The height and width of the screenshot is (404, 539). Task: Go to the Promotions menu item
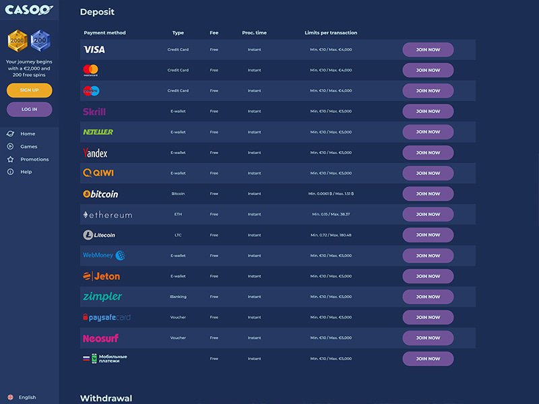[34, 159]
